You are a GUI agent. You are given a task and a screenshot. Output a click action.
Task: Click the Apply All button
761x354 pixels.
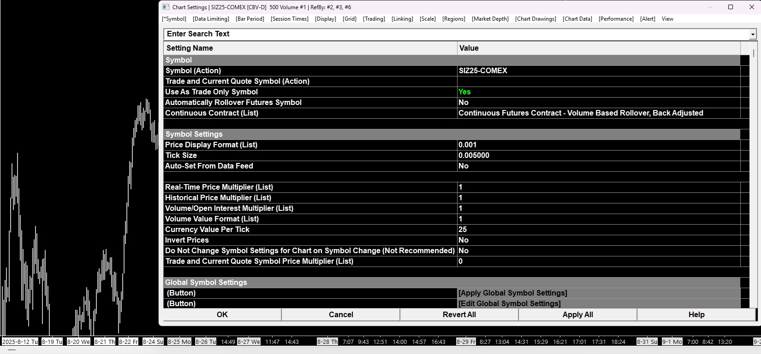[577, 314]
